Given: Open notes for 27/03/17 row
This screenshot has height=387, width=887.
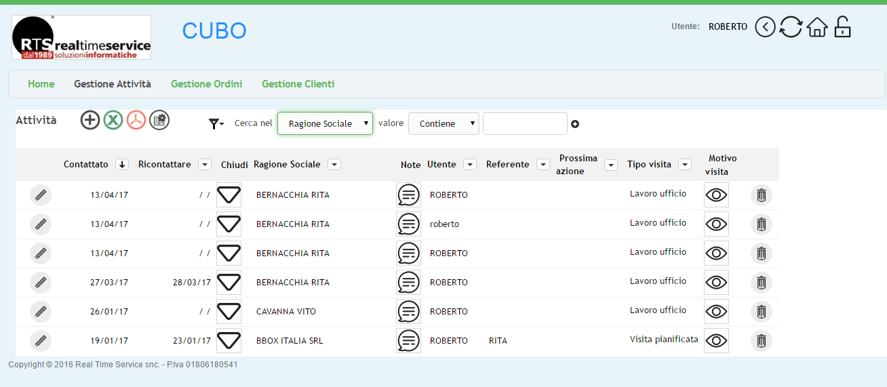Looking at the screenshot, I should coord(408,283).
